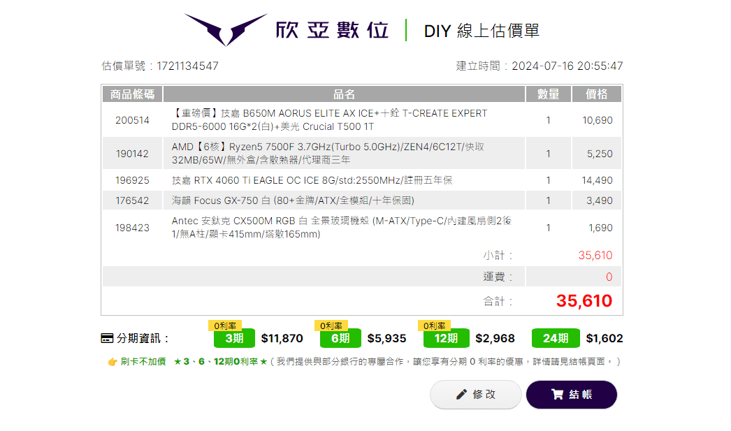Click the B650M AORUS ELITE AX ICE bundle name
Image resolution: width=731 pixels, height=431 pixels.
[330, 119]
